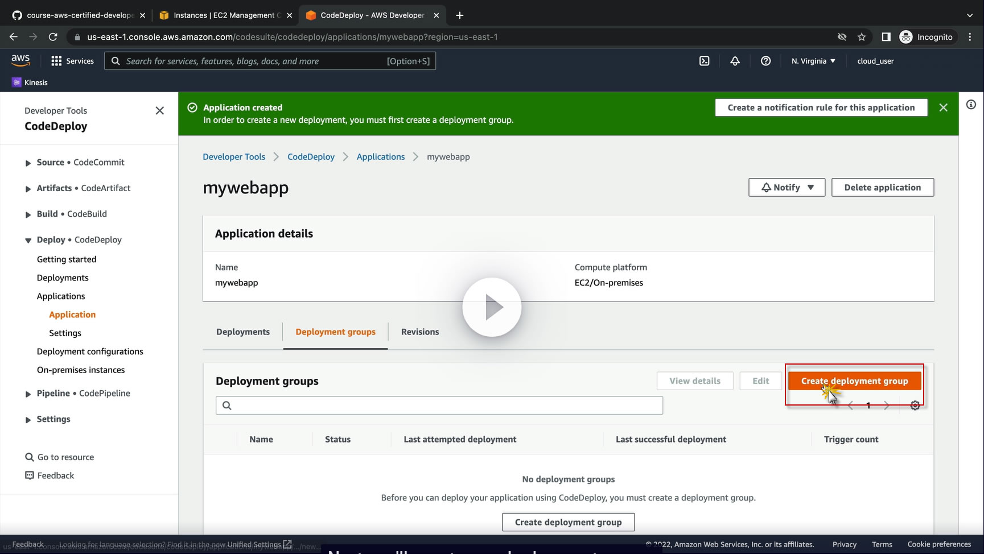Image resolution: width=984 pixels, height=554 pixels.
Task: Close the EC2 Instances tab
Action: pyautogui.click(x=289, y=15)
